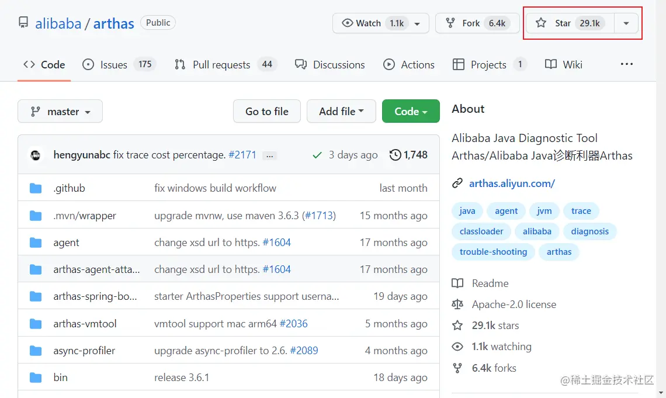666x398 pixels.
Task: Select the java topic tag
Action: [x=467, y=211]
